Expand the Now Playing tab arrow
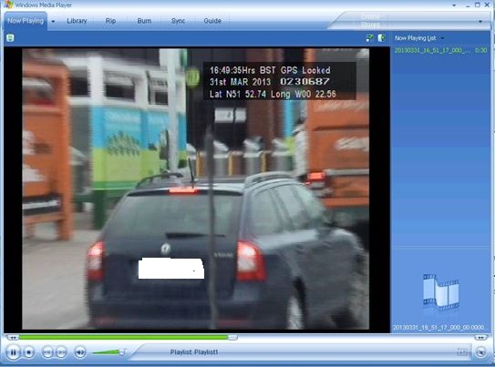Viewport: 495px width, 367px height. coord(53,22)
